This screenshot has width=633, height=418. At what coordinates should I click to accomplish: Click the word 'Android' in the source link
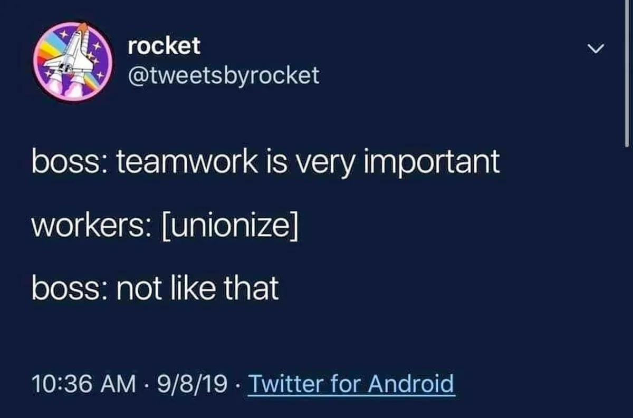tap(410, 384)
